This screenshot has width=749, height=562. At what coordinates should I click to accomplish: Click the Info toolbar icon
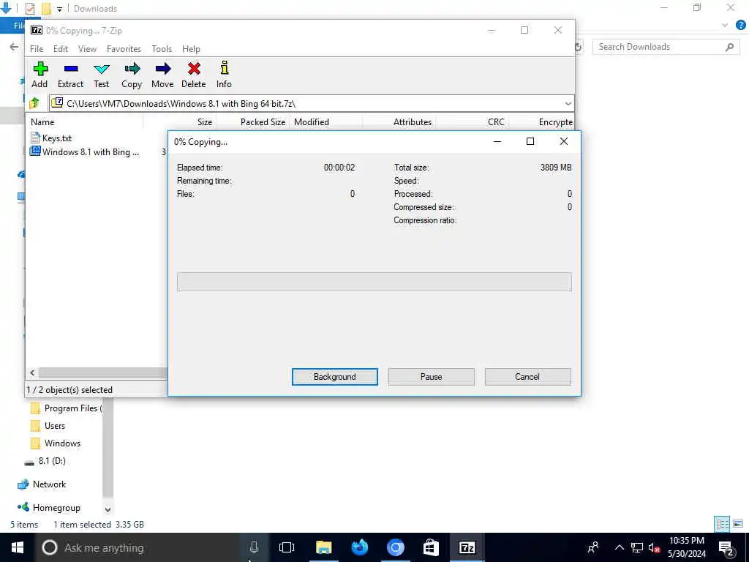pos(224,75)
